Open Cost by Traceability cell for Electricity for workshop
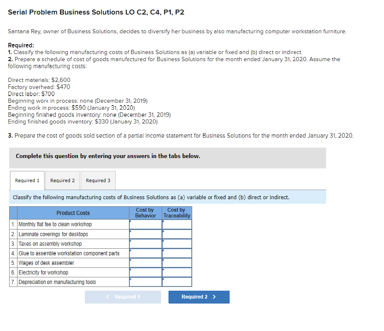The width and height of the screenshot is (384, 331). (x=177, y=272)
